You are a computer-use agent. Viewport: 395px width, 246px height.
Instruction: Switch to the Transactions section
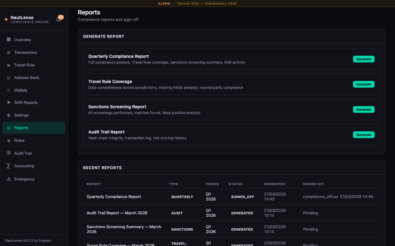tap(26, 52)
